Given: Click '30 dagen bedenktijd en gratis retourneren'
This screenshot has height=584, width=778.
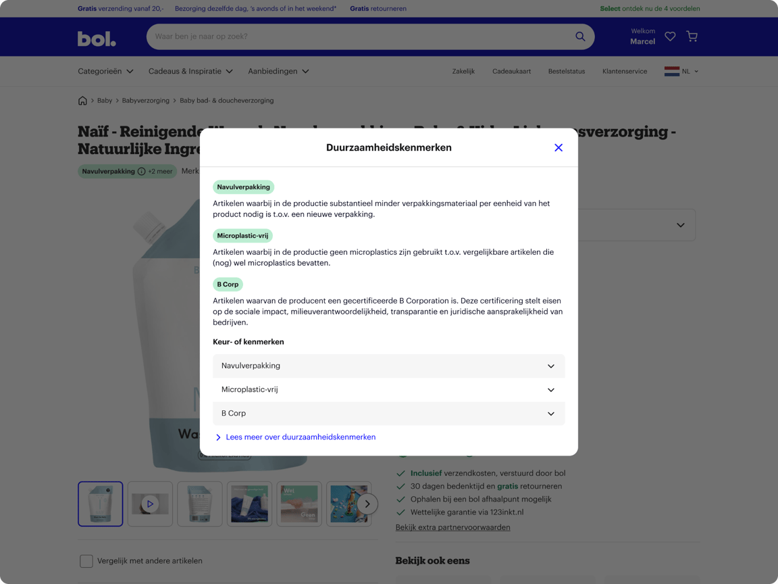Looking at the screenshot, I should click(486, 486).
